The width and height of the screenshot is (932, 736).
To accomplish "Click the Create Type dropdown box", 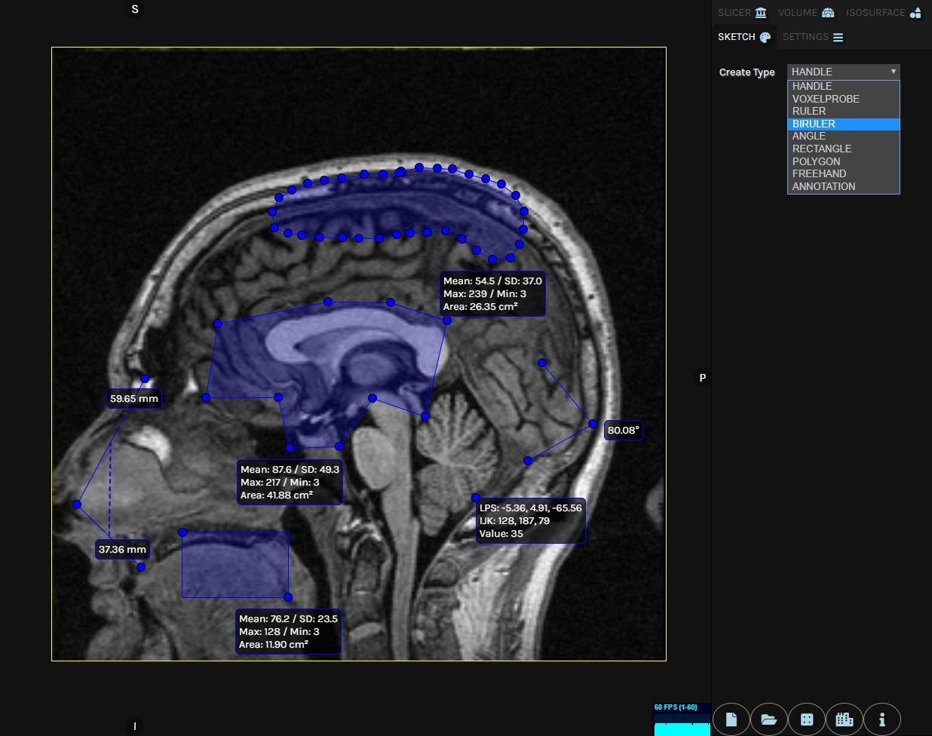I will [x=844, y=72].
